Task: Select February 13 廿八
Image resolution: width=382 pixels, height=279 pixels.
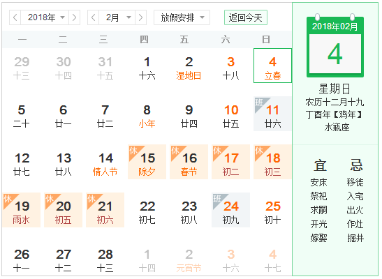Action: [x=64, y=162]
